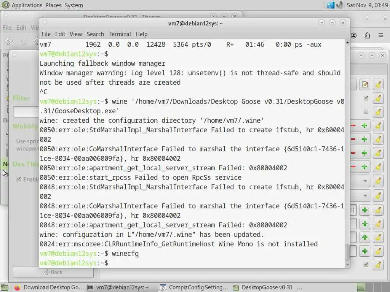This screenshot has height=292, width=390.
Task: Click the green workspace switcher cell
Action: pos(361,287)
